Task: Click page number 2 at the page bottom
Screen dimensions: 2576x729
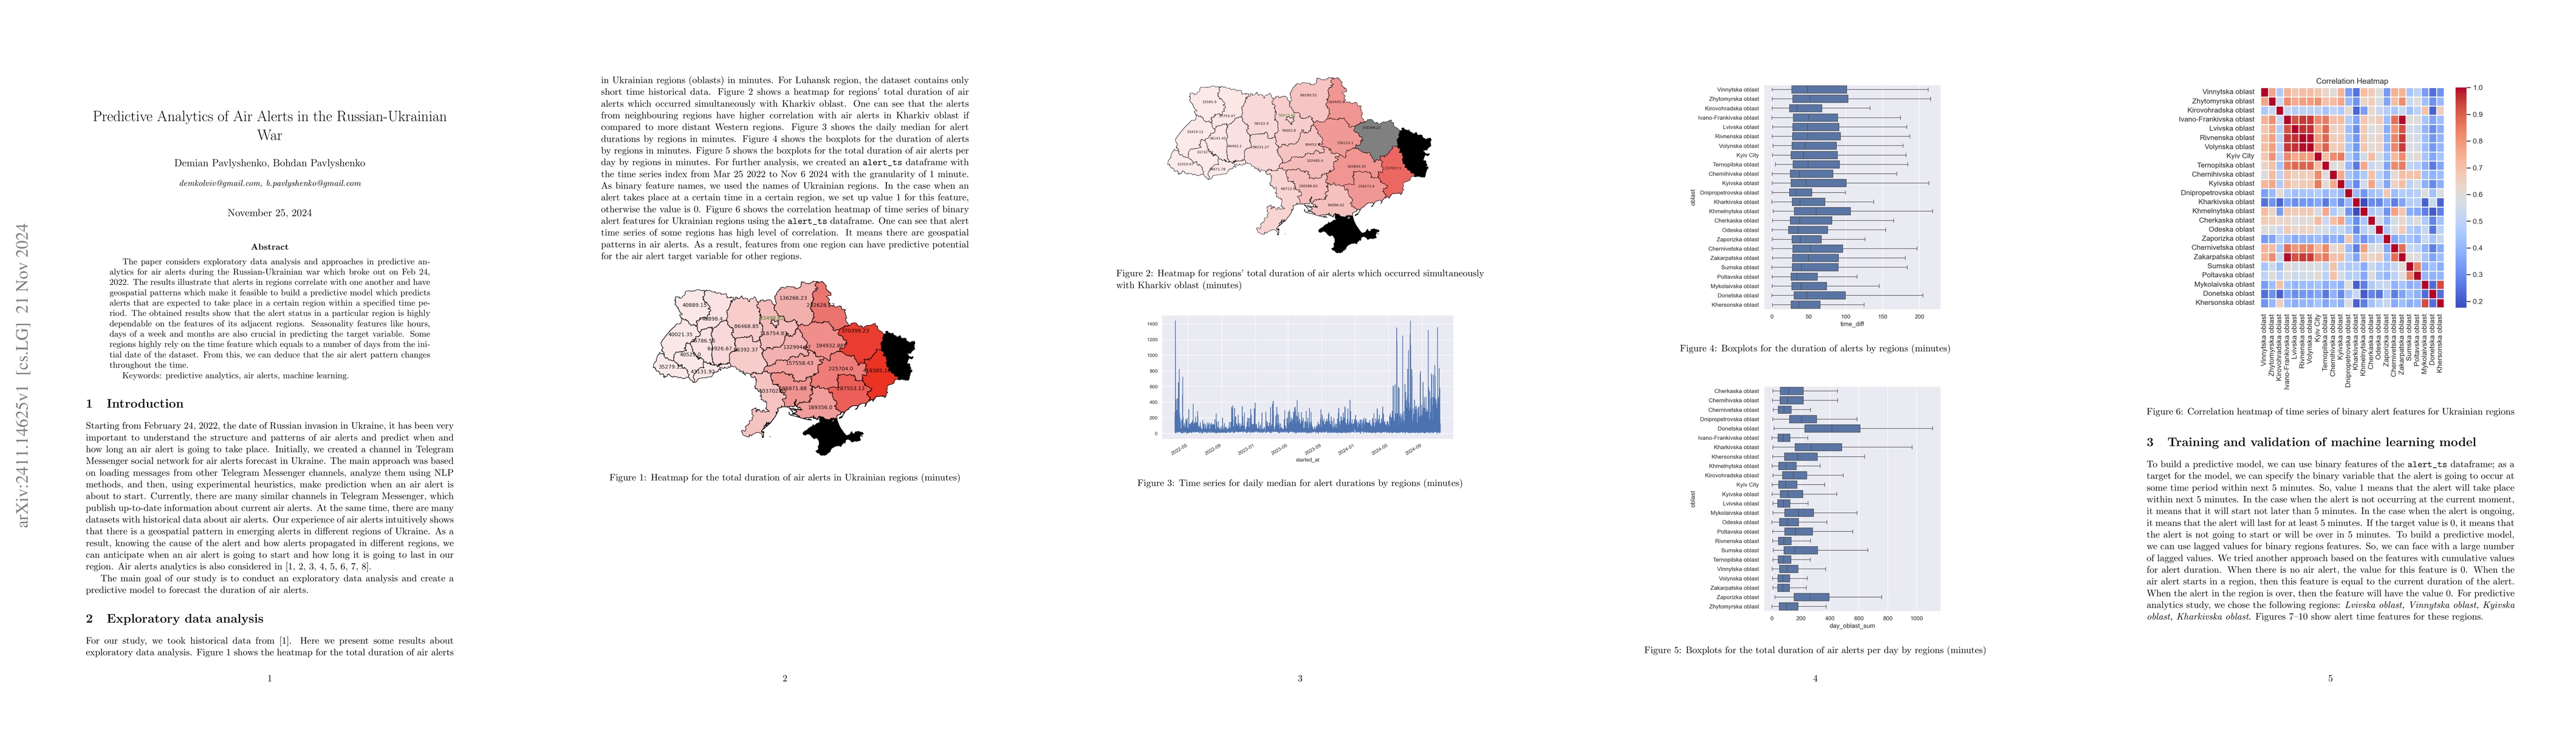Action: (x=784, y=678)
